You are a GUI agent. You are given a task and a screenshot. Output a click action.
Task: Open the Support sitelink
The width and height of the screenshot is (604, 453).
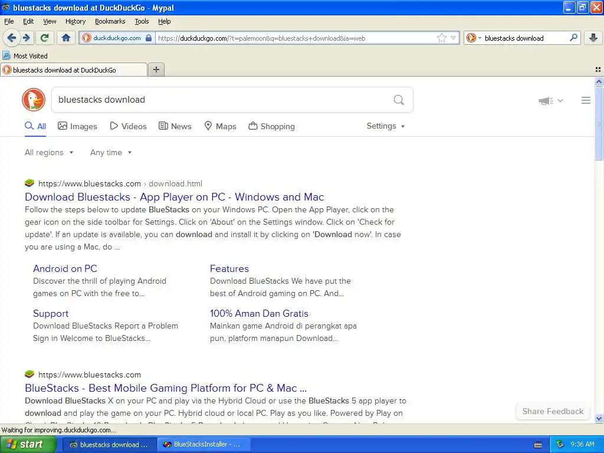[x=51, y=314]
